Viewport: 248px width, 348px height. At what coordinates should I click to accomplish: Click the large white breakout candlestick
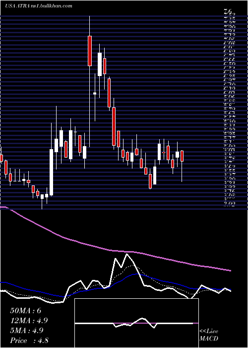(52, 172)
